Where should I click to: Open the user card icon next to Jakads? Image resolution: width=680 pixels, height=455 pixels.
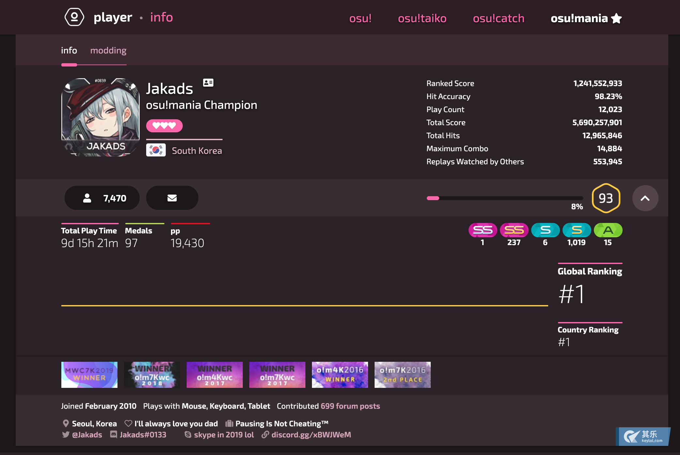pos(208,82)
